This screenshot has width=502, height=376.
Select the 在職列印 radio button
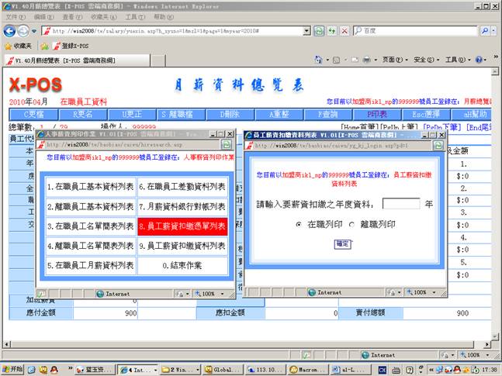pyautogui.click(x=299, y=224)
